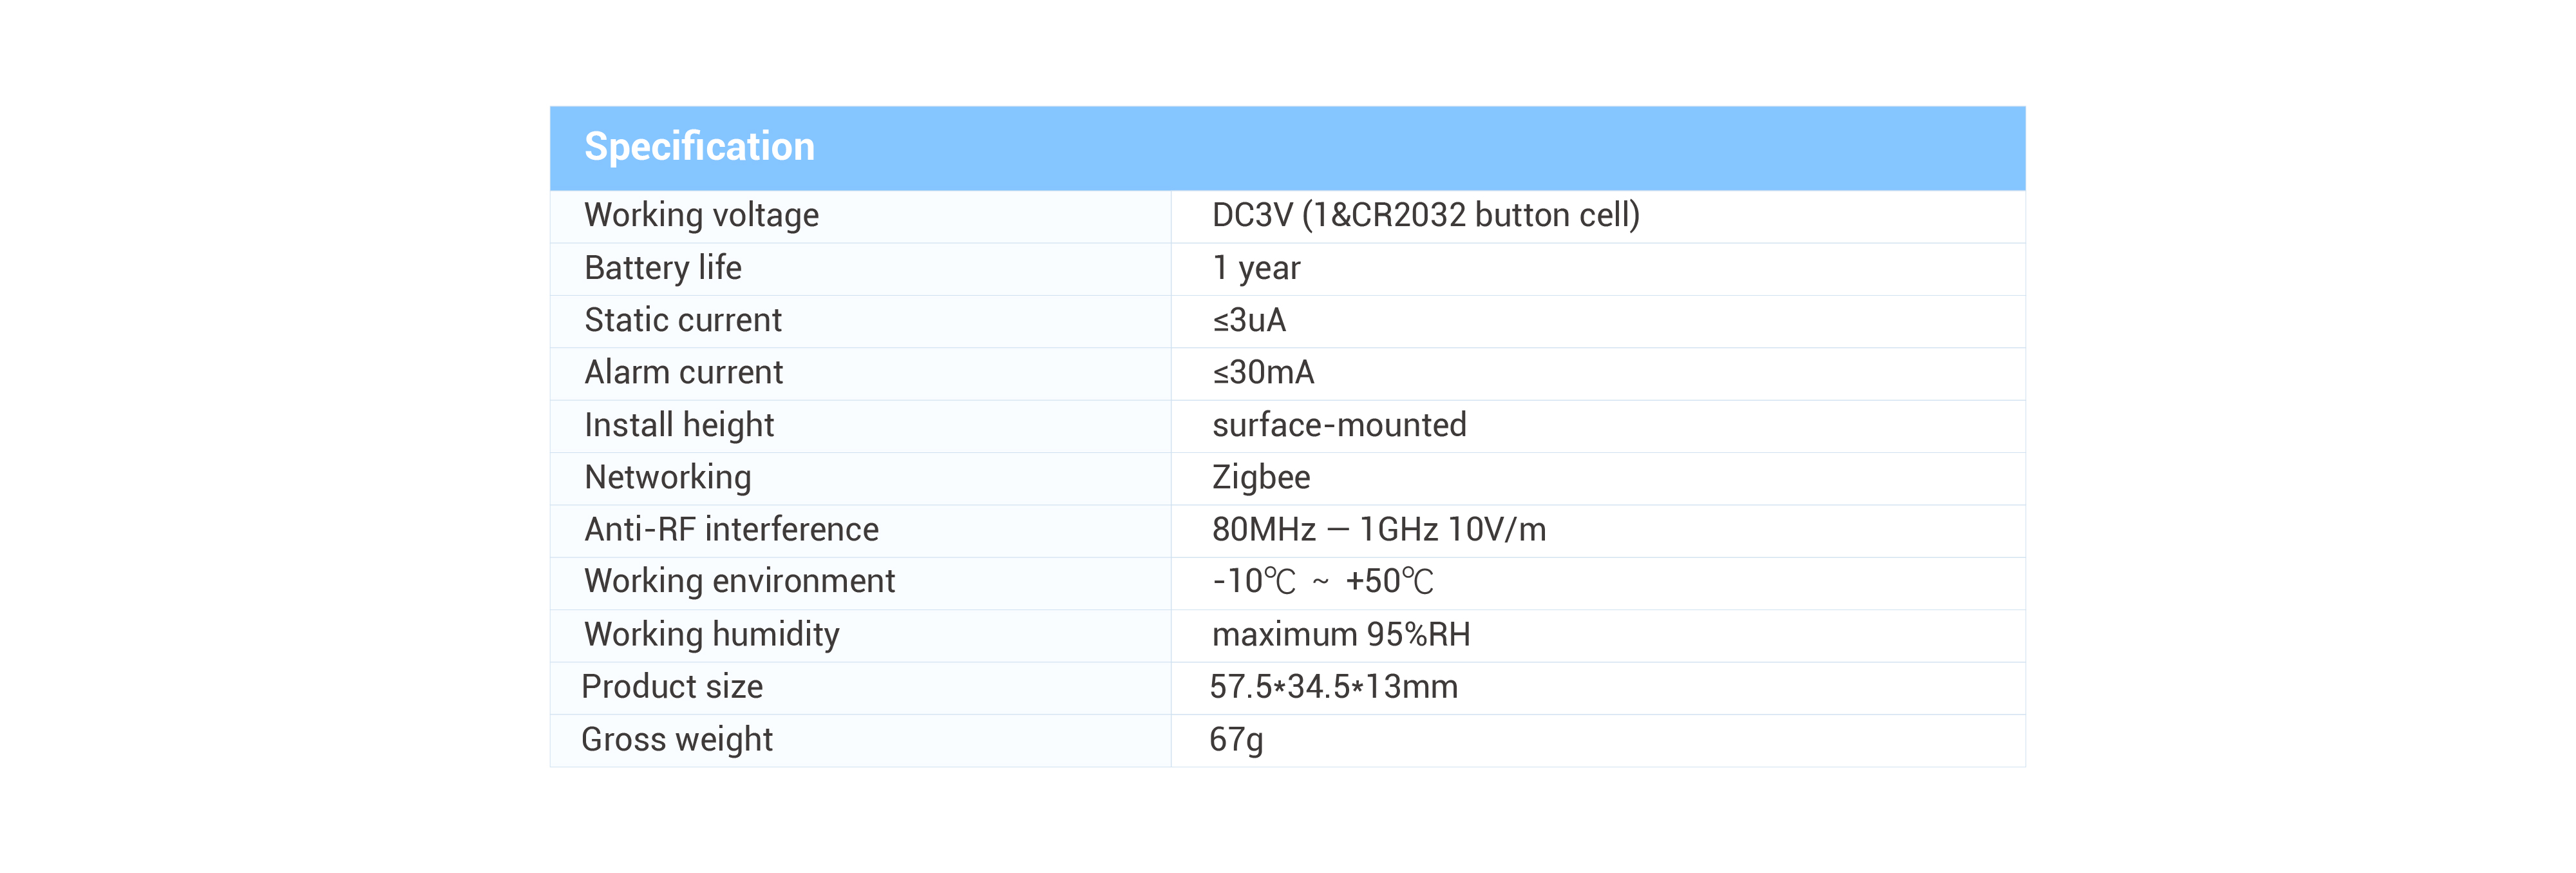Select the Working environment label
The width and height of the screenshot is (2576, 873).
(739, 581)
